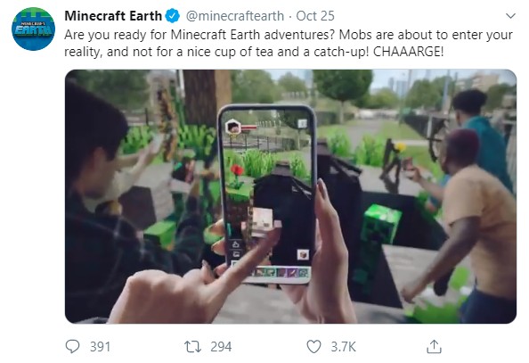Open the share tweet upload icon
Viewport: 529px width, 363px height.
coord(434,346)
